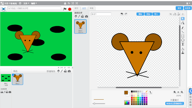Click the white background color swatch
The image size is (192, 108).
pos(128,95)
